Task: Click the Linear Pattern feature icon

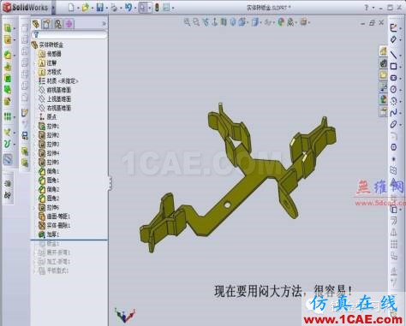Action: click(x=8, y=116)
